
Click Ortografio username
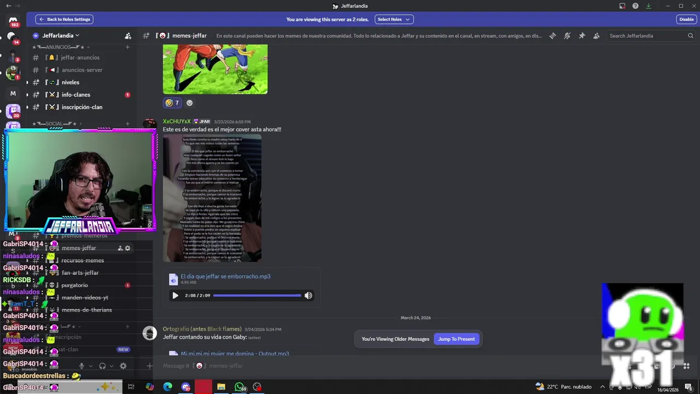point(202,329)
